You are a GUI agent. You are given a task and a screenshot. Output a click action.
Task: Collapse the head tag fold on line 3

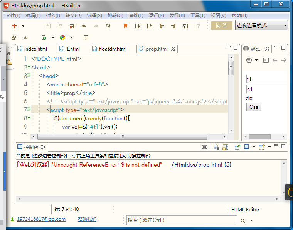click(29, 75)
